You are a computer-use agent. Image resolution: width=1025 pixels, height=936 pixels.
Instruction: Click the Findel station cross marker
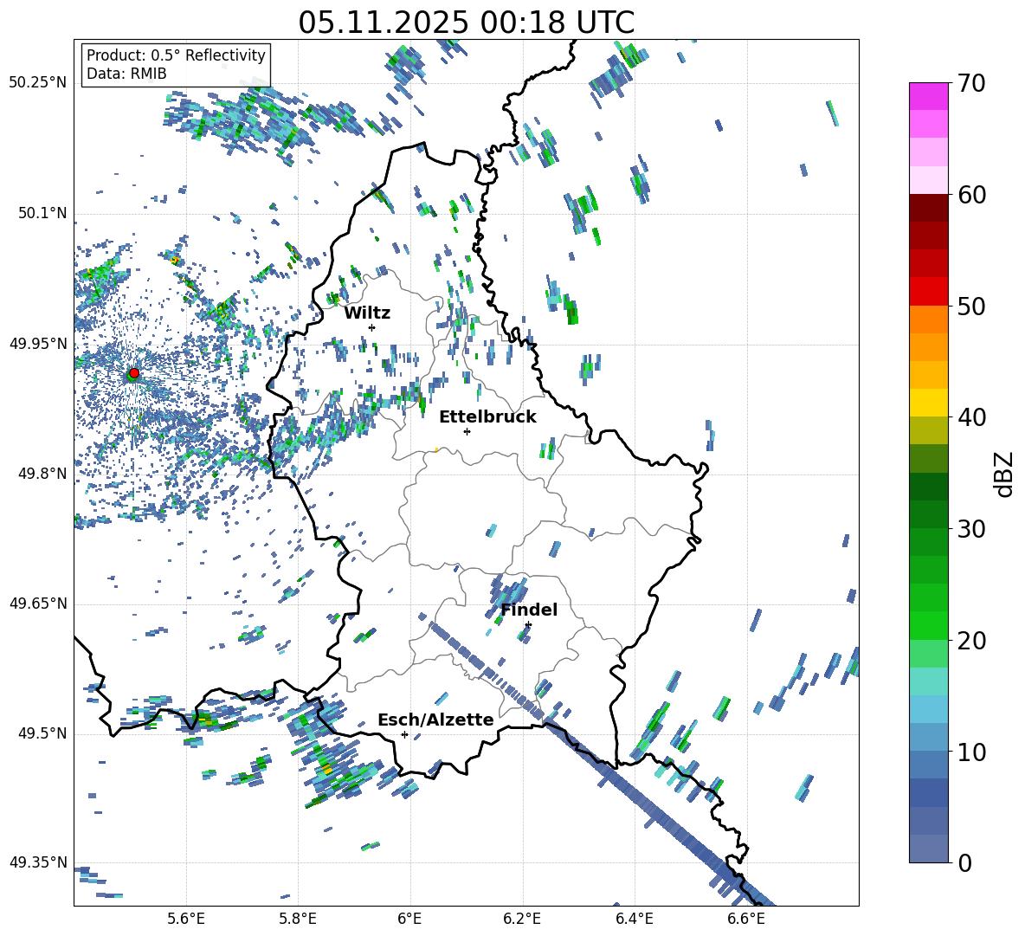pos(528,625)
